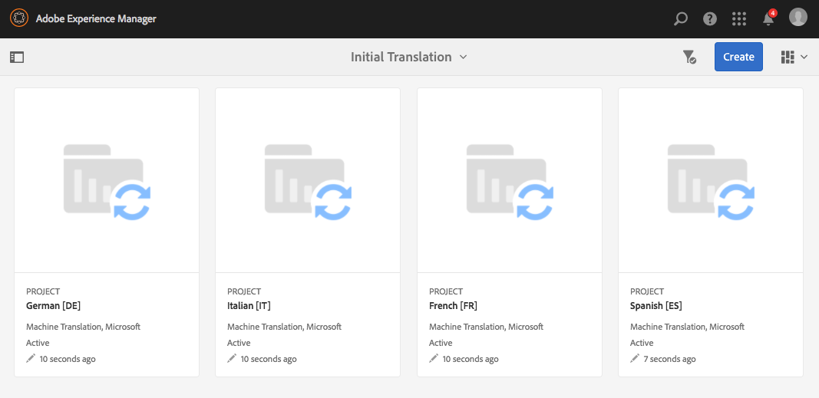The image size is (819, 398).
Task: Click the Adobe Experience Manager logo icon
Action: tap(20, 18)
